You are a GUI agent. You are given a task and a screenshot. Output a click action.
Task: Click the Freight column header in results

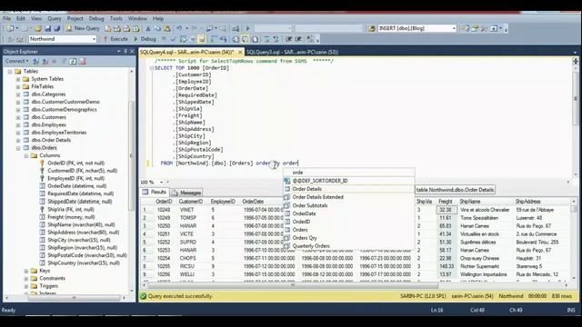click(x=447, y=202)
